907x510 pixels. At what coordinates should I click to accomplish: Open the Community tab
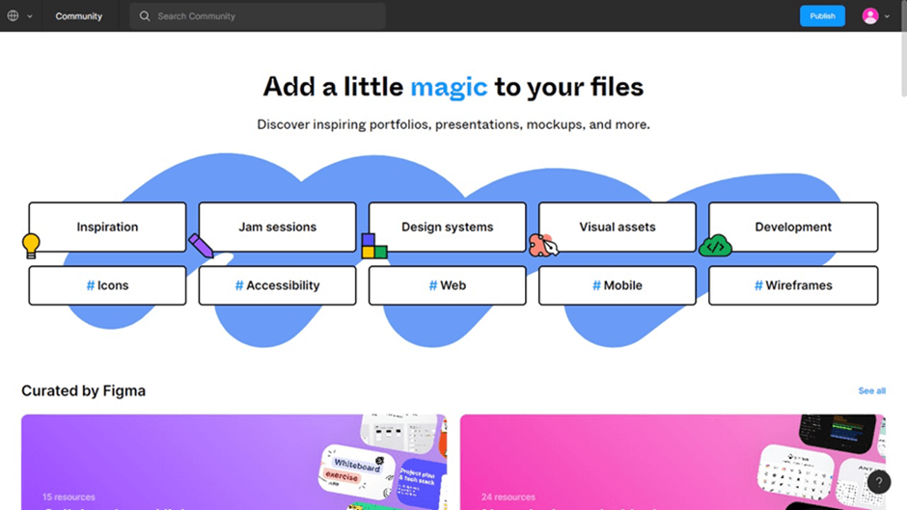pos(79,16)
